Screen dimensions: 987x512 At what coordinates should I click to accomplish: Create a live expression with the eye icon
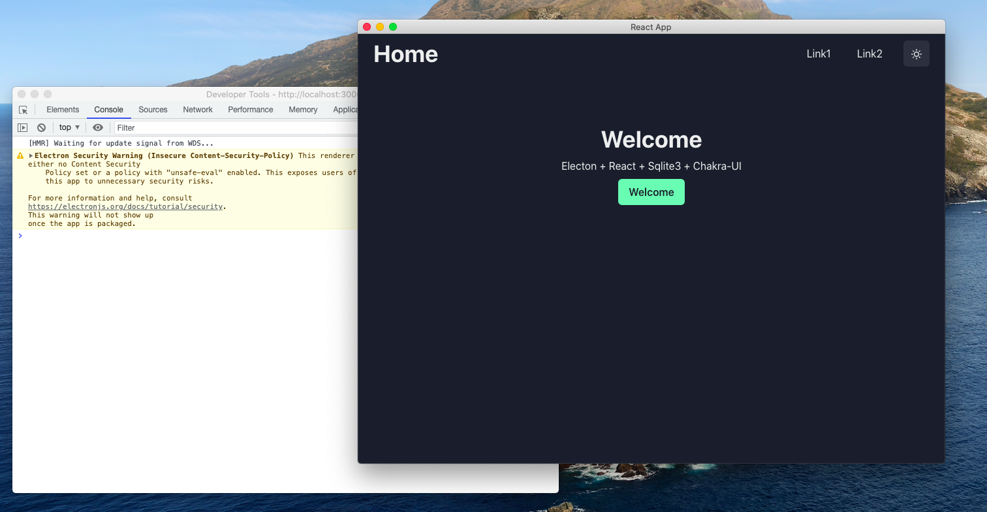(x=98, y=127)
